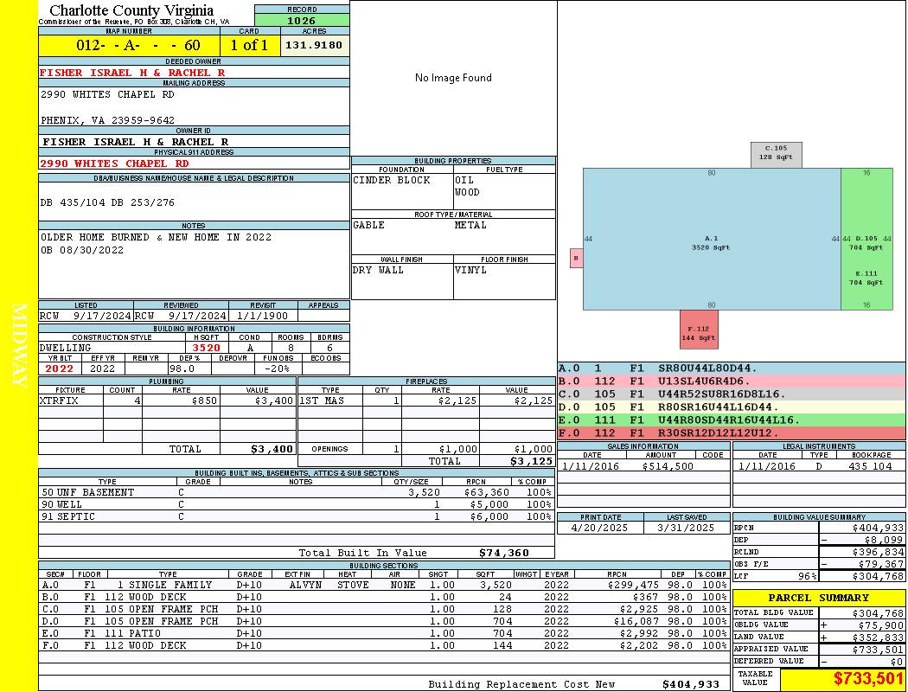This screenshot has height=692, width=908.
Task: Click the red F.0 sketch code row
Action: click(x=732, y=433)
